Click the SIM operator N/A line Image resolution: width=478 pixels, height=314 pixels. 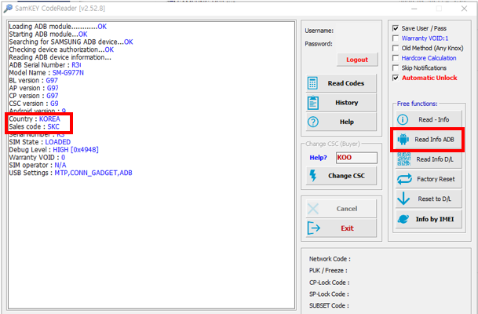tap(38, 165)
